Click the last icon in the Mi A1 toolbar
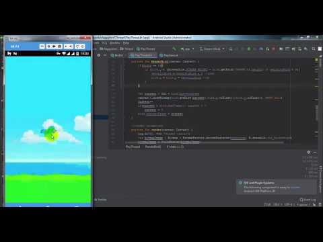Image resolution: width=323 pixels, height=242 pixels. 82,46
